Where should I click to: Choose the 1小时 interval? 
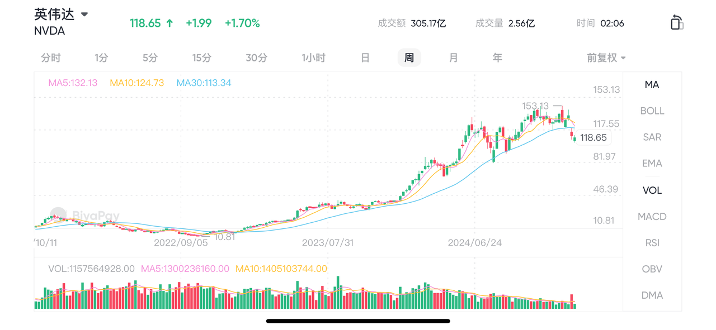[313, 58]
